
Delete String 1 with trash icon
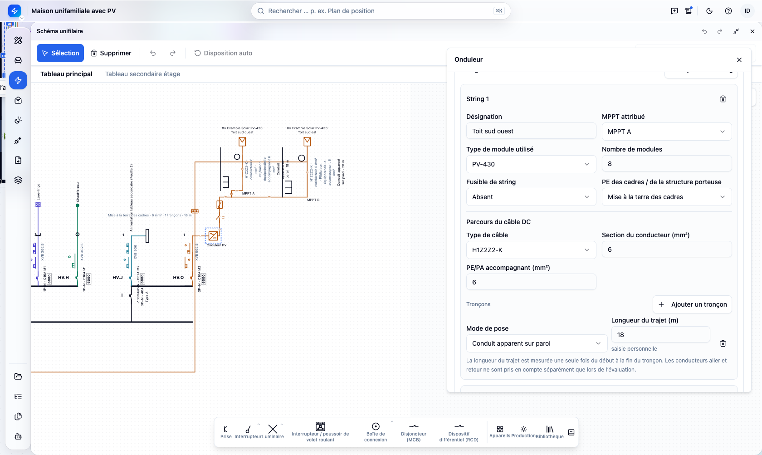723,99
